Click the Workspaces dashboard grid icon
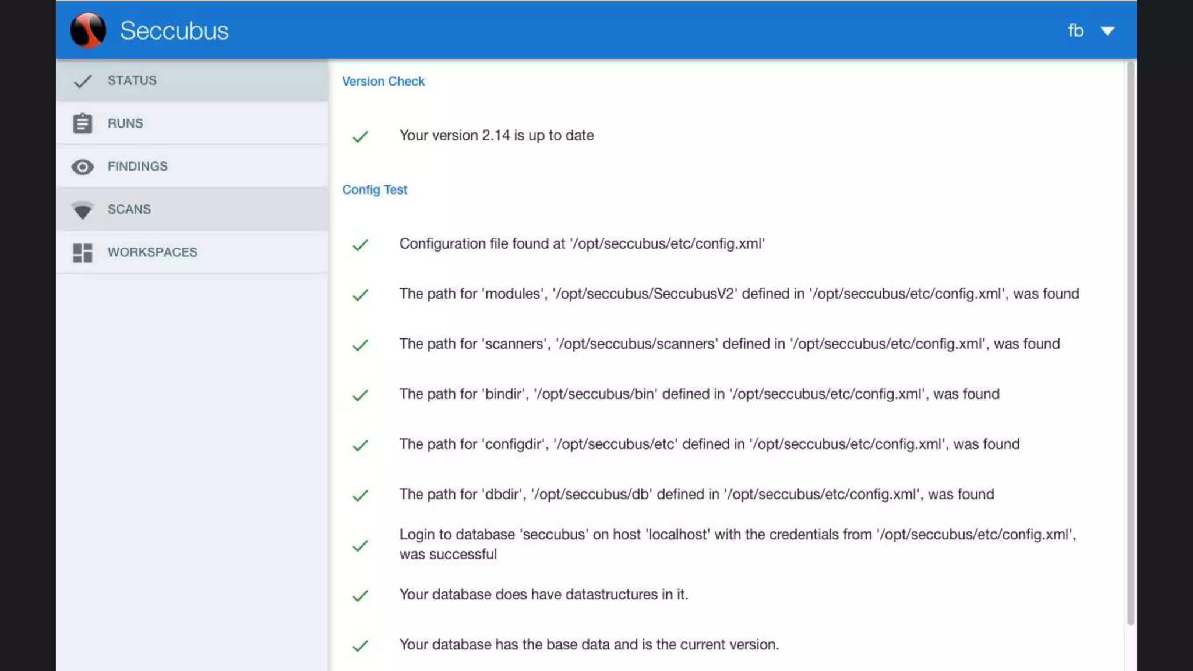 pos(83,253)
